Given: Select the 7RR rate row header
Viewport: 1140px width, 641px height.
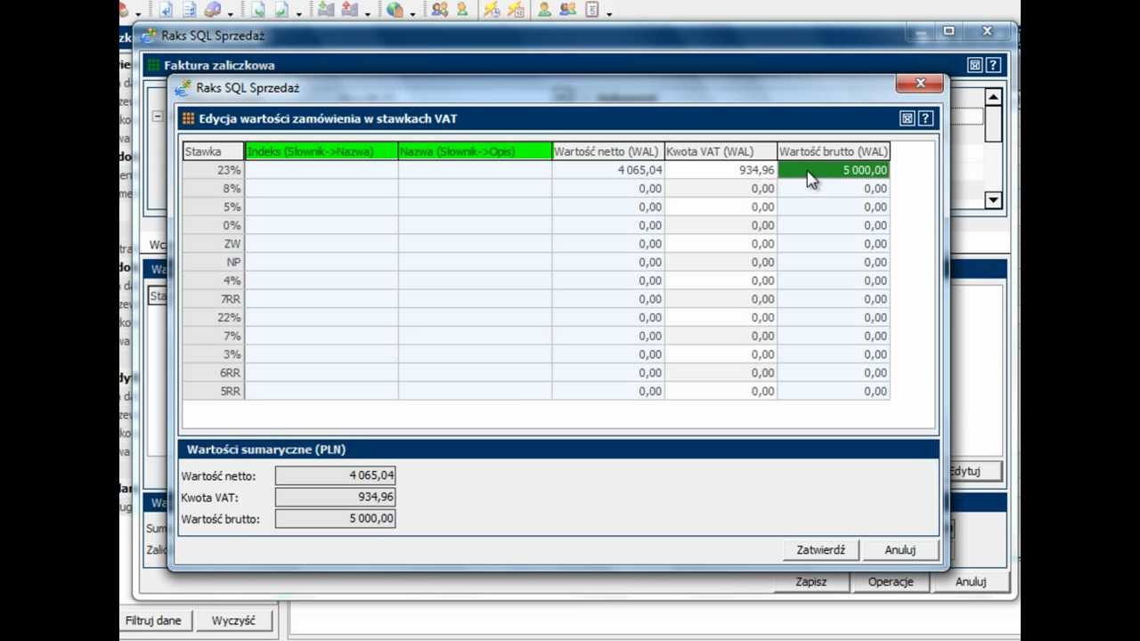Looking at the screenshot, I should (x=214, y=299).
